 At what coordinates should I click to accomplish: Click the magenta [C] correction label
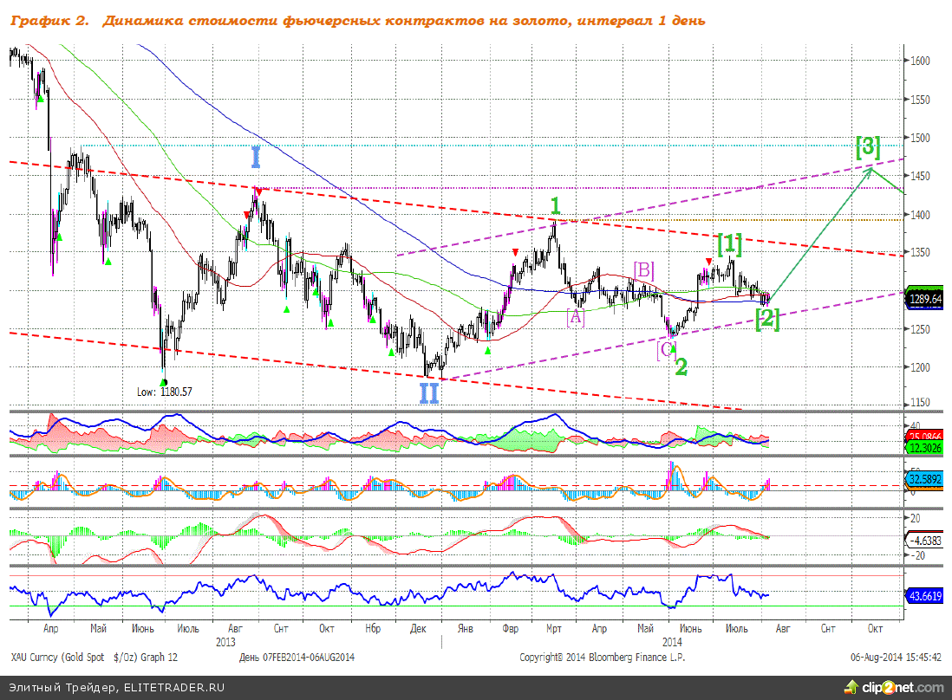coord(666,349)
